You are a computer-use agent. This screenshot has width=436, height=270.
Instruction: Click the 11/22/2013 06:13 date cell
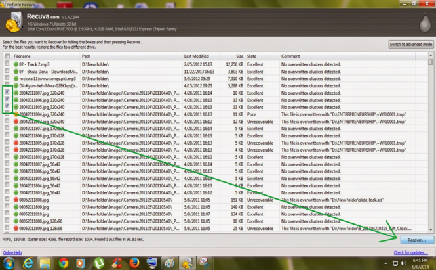point(199,72)
